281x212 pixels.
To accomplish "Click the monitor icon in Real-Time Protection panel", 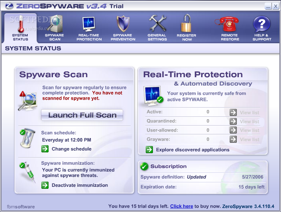I will tap(153, 96).
